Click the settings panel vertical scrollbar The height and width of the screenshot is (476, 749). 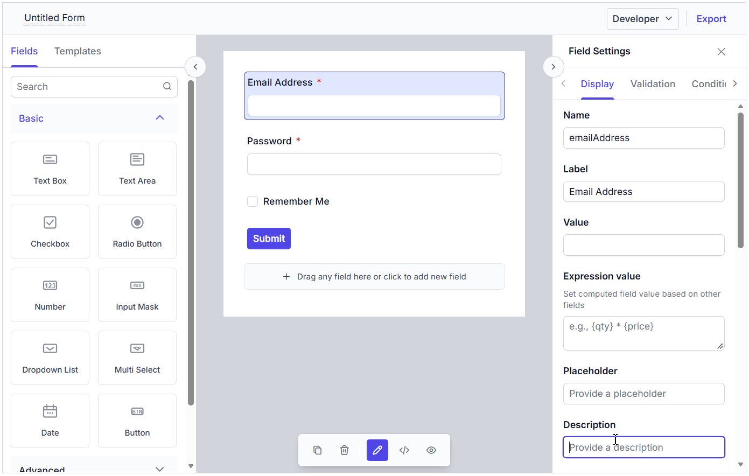[x=741, y=180]
